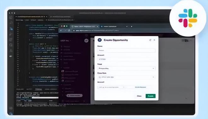
Task: Click the Close button in the modal
Action: (139, 96)
